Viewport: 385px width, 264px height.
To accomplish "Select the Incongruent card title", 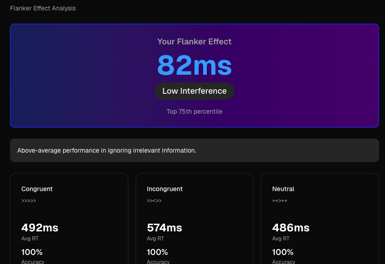I will (x=165, y=189).
